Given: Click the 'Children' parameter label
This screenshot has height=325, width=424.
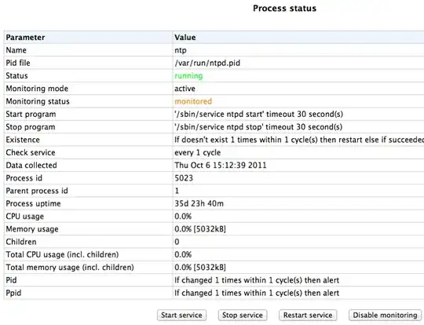Looking at the screenshot, I should coord(21,242).
